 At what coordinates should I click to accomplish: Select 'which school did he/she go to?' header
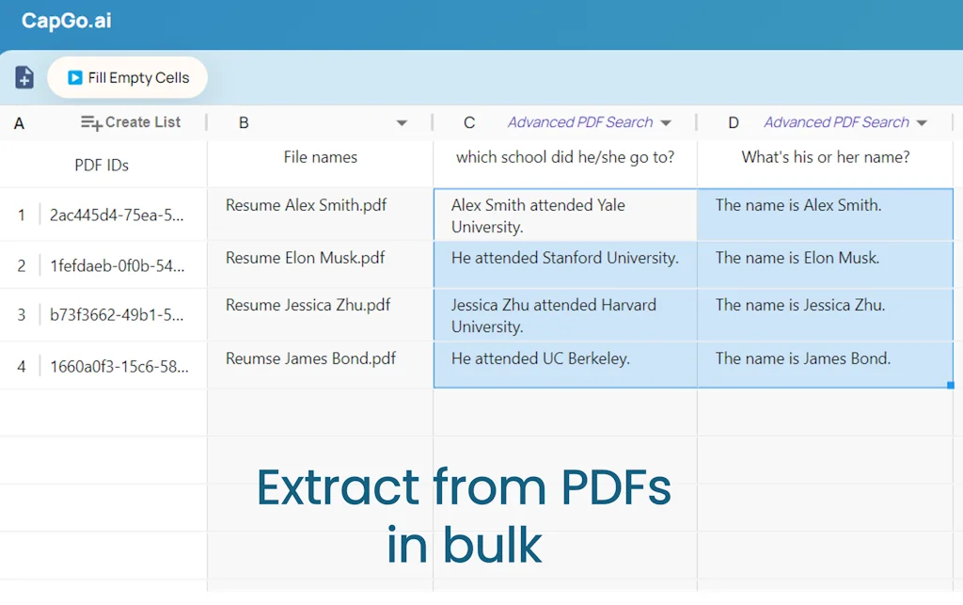click(565, 158)
